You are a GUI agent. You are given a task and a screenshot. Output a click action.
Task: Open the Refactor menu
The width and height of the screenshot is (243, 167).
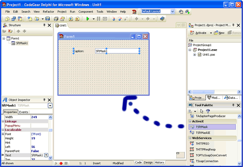click(x=49, y=12)
